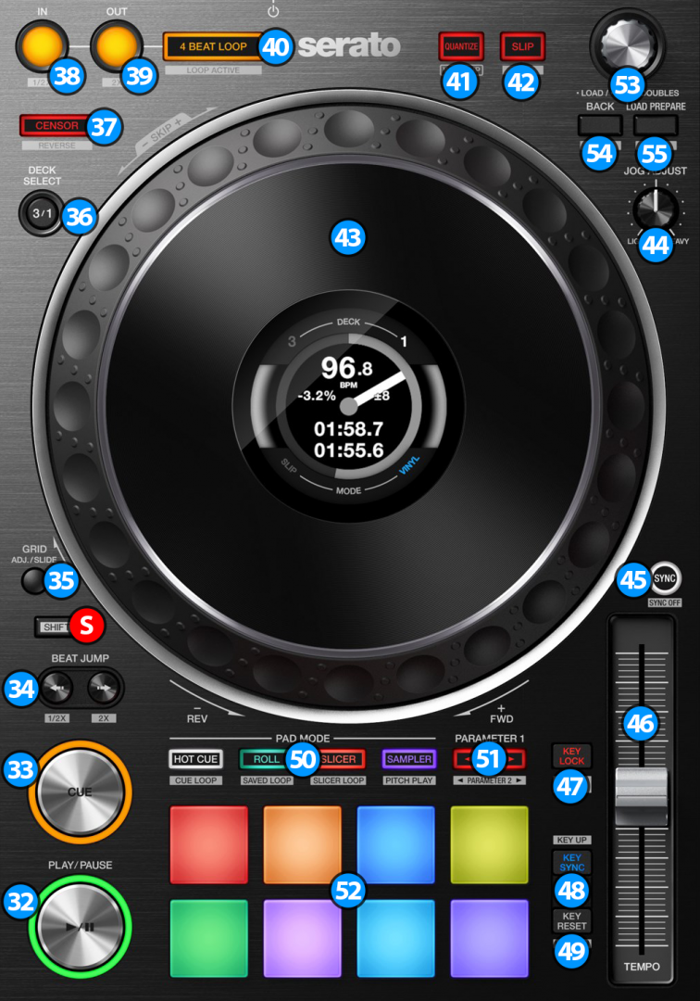This screenshot has height=1001, width=700.
Task: Click the TEMPO slider handle
Action: [x=641, y=795]
